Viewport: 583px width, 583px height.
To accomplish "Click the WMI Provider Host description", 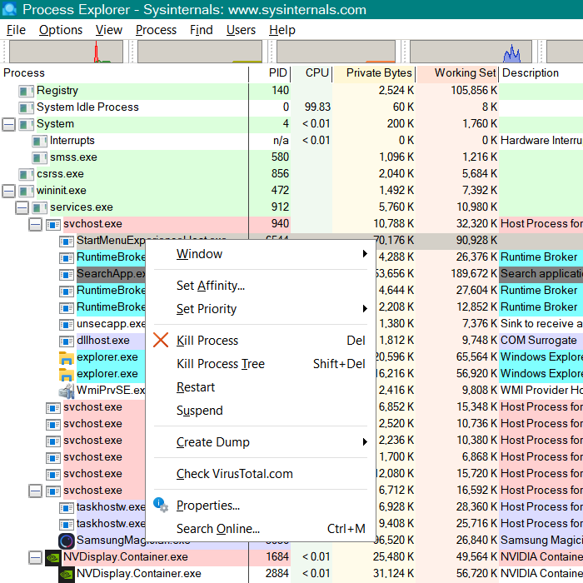I will pos(541,391).
